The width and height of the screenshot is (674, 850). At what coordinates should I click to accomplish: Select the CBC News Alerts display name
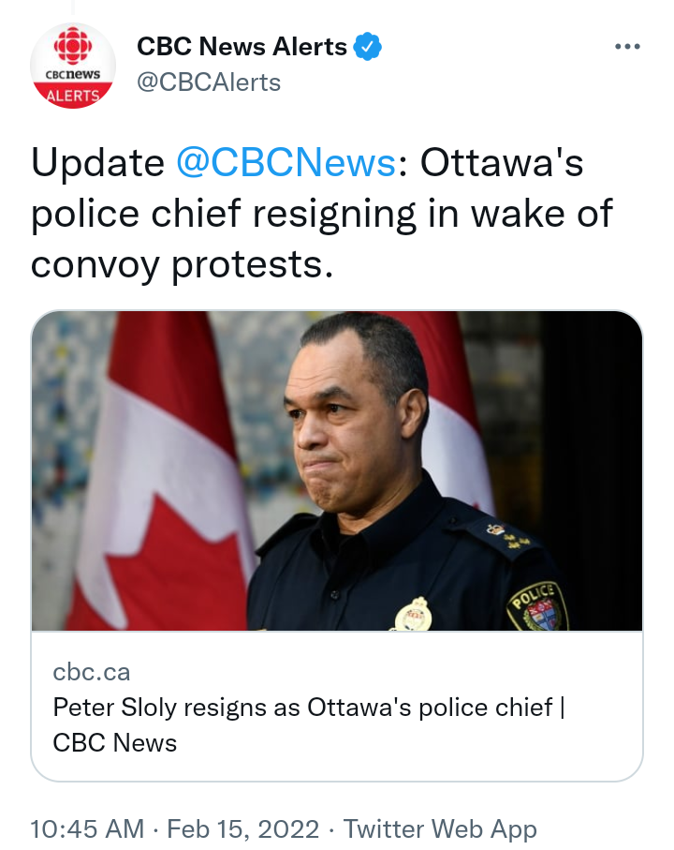pyautogui.click(x=242, y=47)
